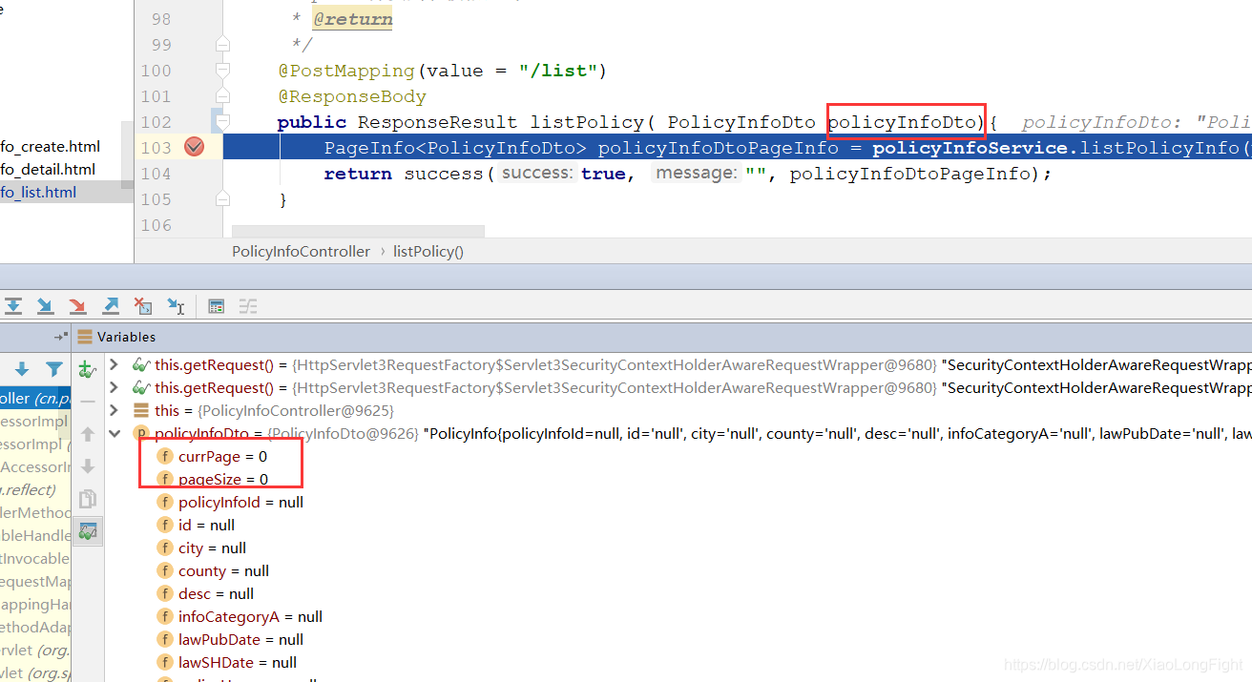Click fold marker at line 99

coord(222,45)
